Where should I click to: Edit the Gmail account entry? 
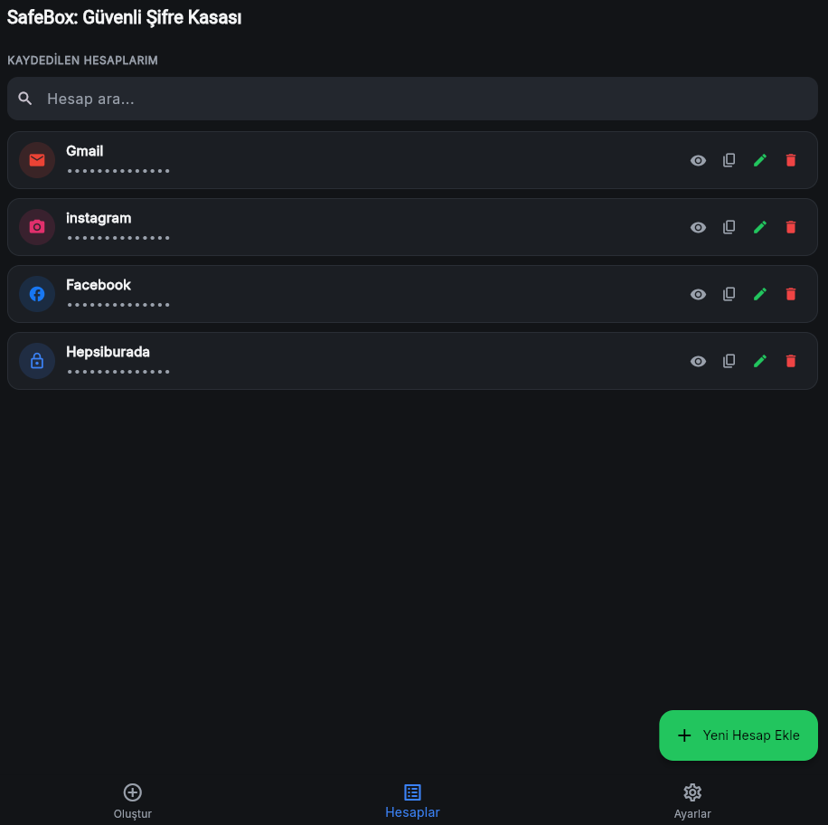click(760, 160)
